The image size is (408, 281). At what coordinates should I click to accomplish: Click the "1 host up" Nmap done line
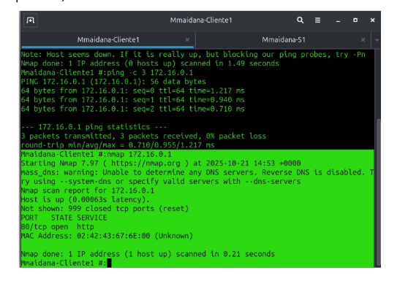pos(148,254)
